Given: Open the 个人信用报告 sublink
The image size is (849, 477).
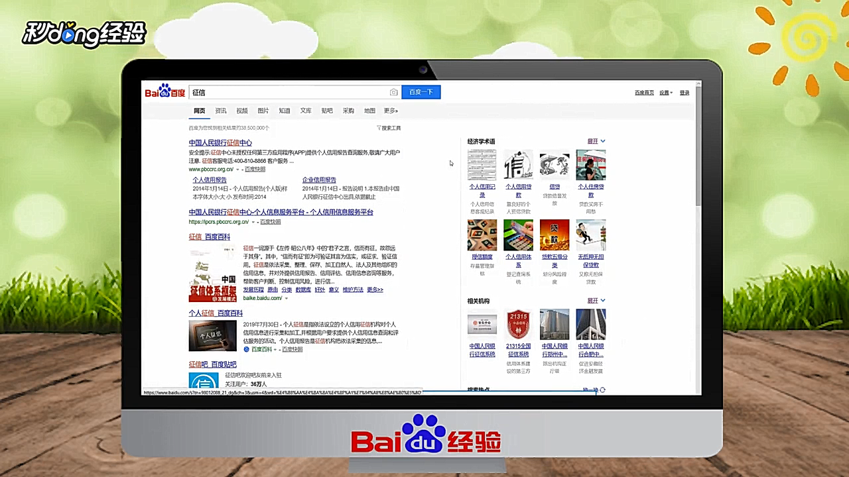Looking at the screenshot, I should 210,180.
